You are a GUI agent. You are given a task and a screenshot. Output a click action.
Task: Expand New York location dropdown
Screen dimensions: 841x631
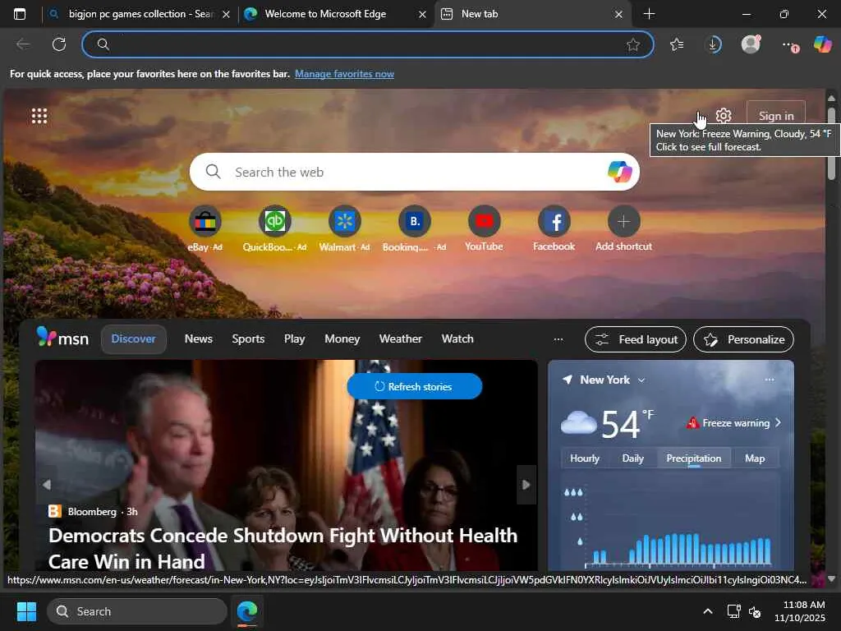pos(641,380)
